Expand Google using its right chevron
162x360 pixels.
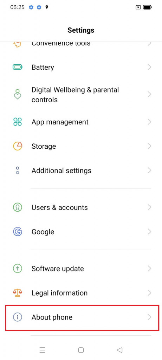(149, 232)
